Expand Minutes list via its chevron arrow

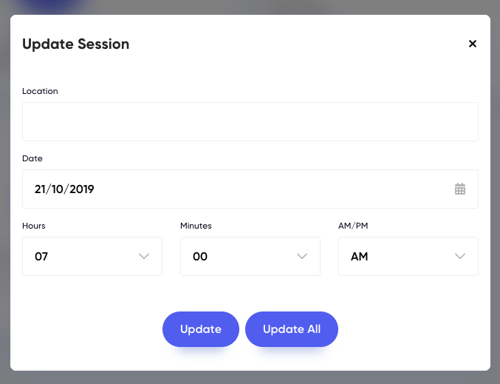click(302, 256)
